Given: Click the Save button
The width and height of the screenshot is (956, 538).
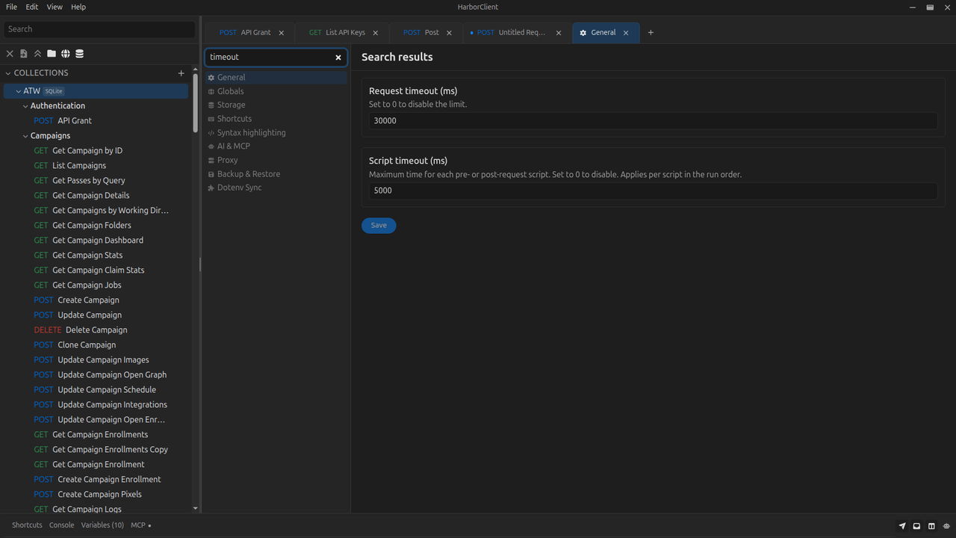Looking at the screenshot, I should point(379,226).
